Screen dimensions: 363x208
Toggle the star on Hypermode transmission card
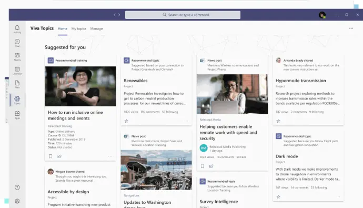pyautogui.click(x=278, y=121)
